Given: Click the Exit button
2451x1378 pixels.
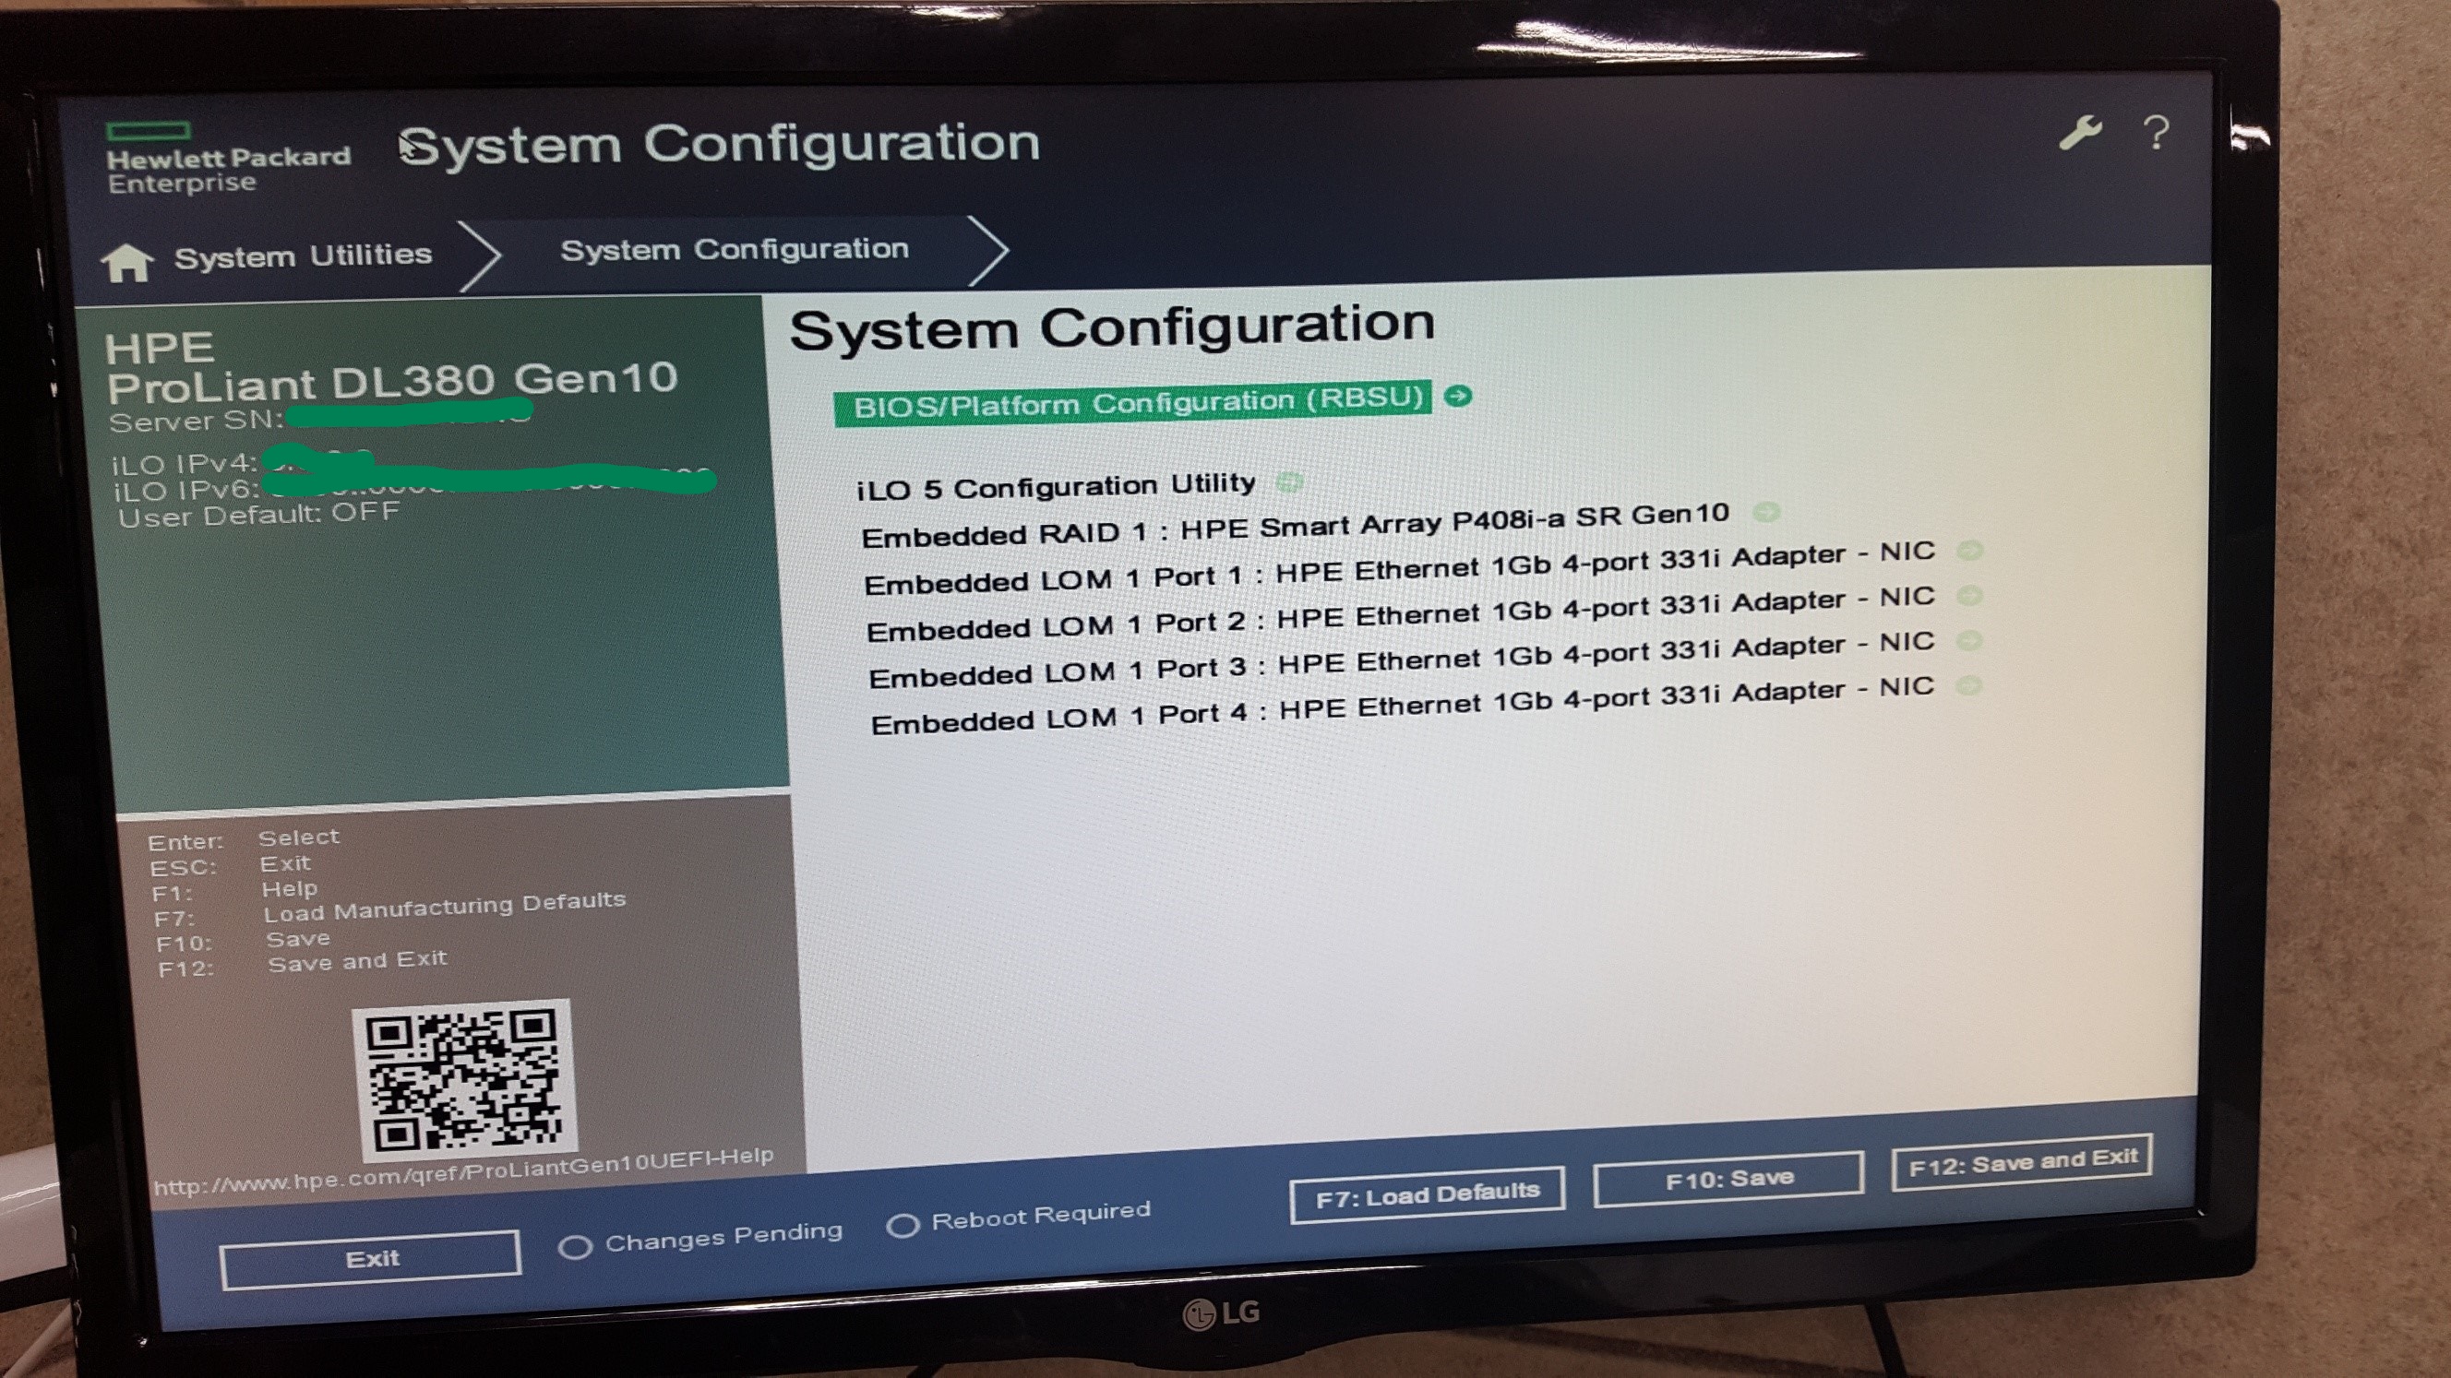Looking at the screenshot, I should (371, 1259).
